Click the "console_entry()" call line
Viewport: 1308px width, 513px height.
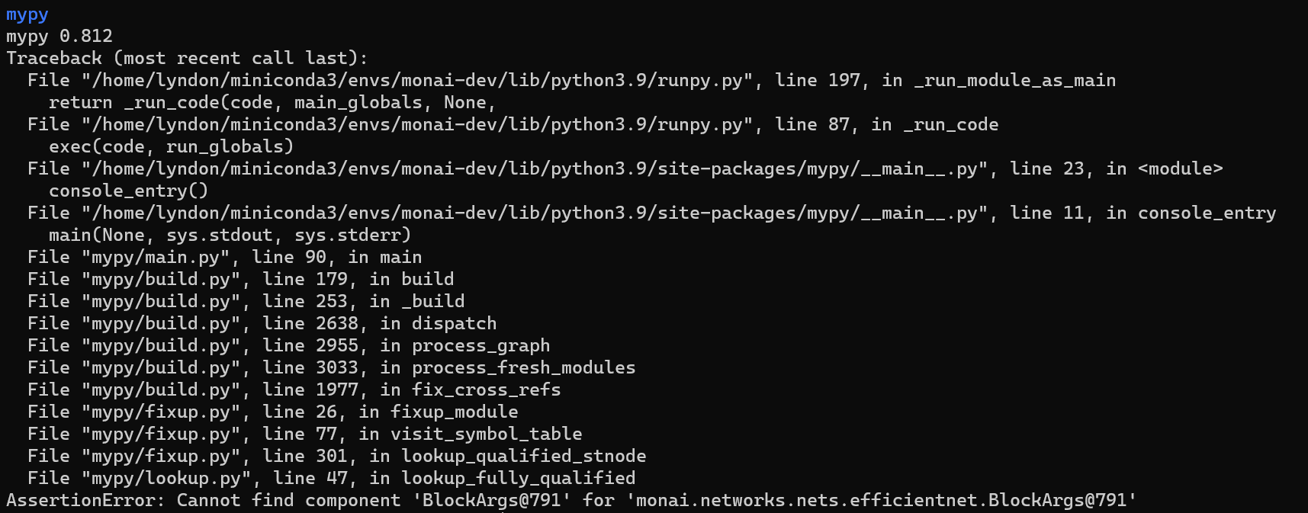[128, 191]
